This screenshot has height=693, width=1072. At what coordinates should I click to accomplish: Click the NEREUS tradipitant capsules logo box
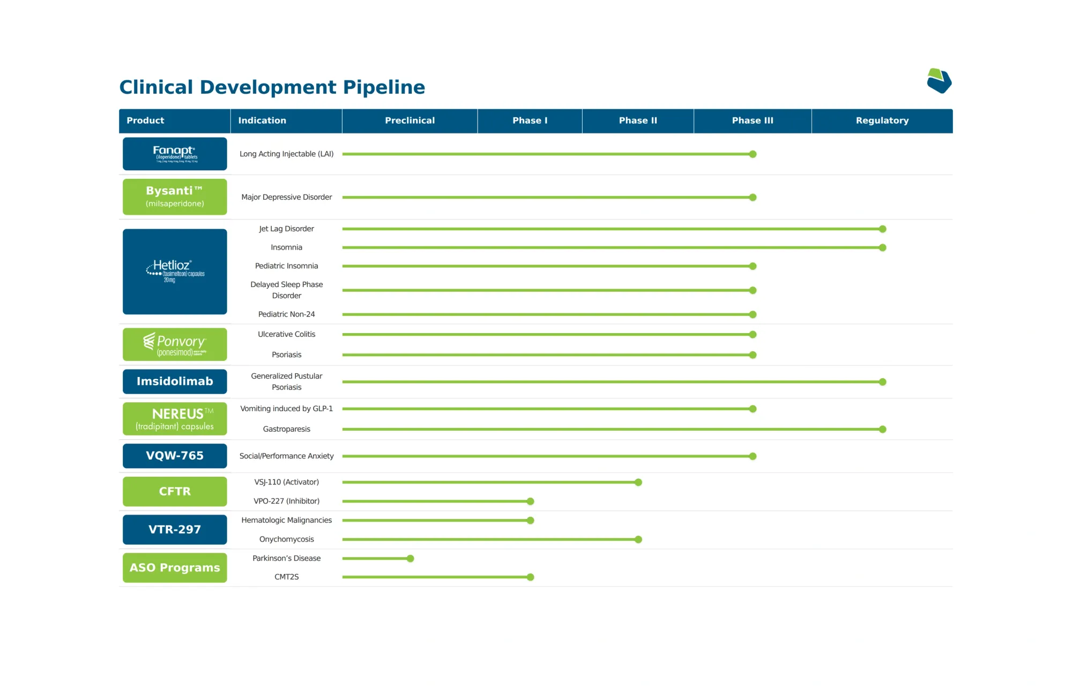pyautogui.click(x=175, y=419)
